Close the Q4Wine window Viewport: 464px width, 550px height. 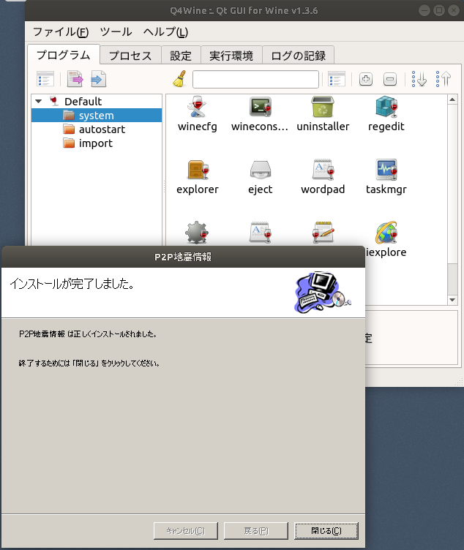pyautogui.click(x=454, y=10)
